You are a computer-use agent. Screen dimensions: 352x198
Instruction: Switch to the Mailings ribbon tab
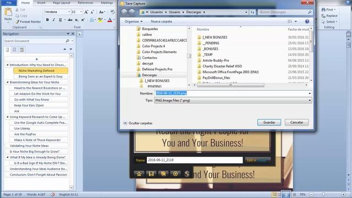pos(107,3)
